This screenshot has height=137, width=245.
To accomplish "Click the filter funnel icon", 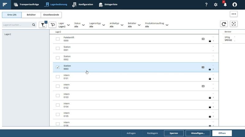I will coord(43,25).
